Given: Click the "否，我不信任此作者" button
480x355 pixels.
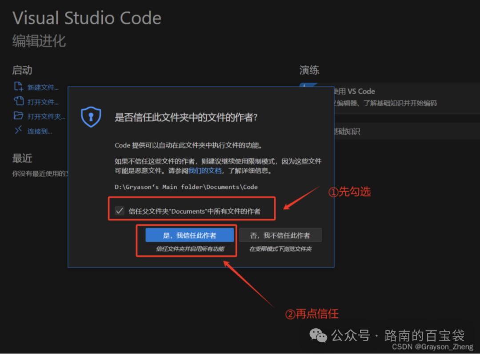Looking at the screenshot, I should coord(280,235).
